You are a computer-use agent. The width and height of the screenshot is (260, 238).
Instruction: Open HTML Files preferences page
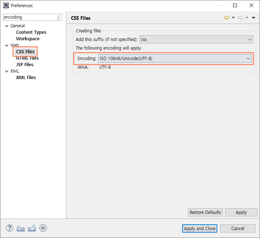coord(27,58)
